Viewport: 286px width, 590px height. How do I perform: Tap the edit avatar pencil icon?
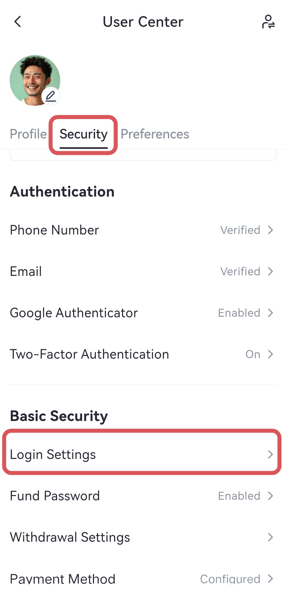point(51,96)
